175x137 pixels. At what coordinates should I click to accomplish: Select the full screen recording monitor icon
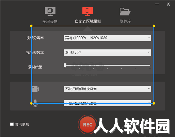point(50,11)
